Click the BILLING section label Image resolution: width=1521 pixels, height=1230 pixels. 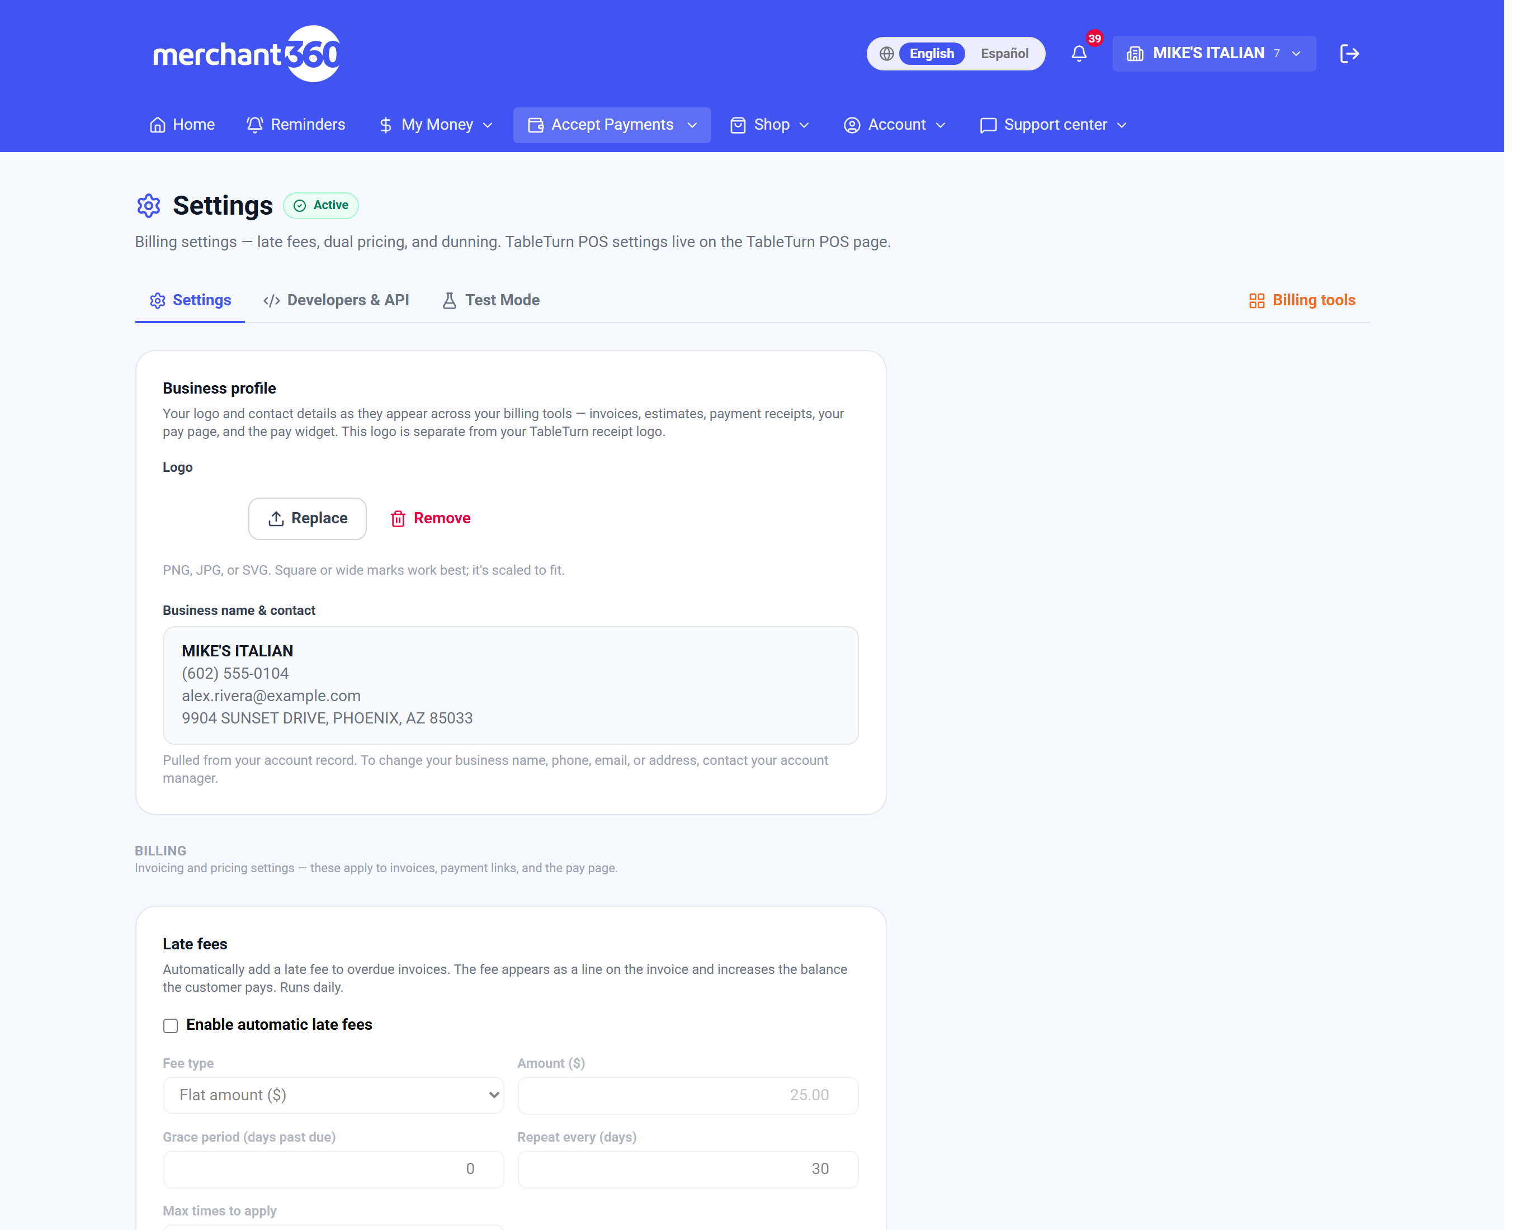161,851
